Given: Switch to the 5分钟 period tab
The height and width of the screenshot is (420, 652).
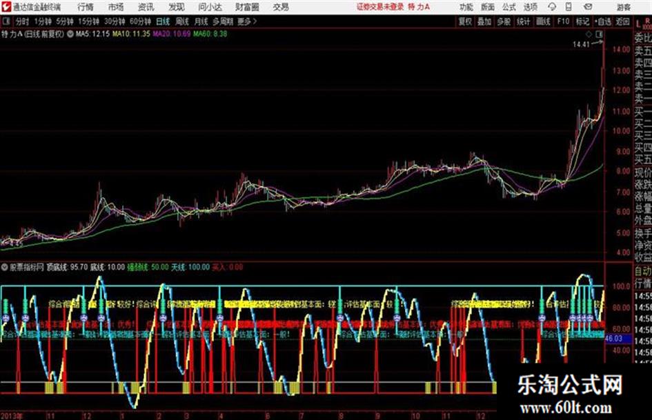Looking at the screenshot, I should click(x=65, y=21).
